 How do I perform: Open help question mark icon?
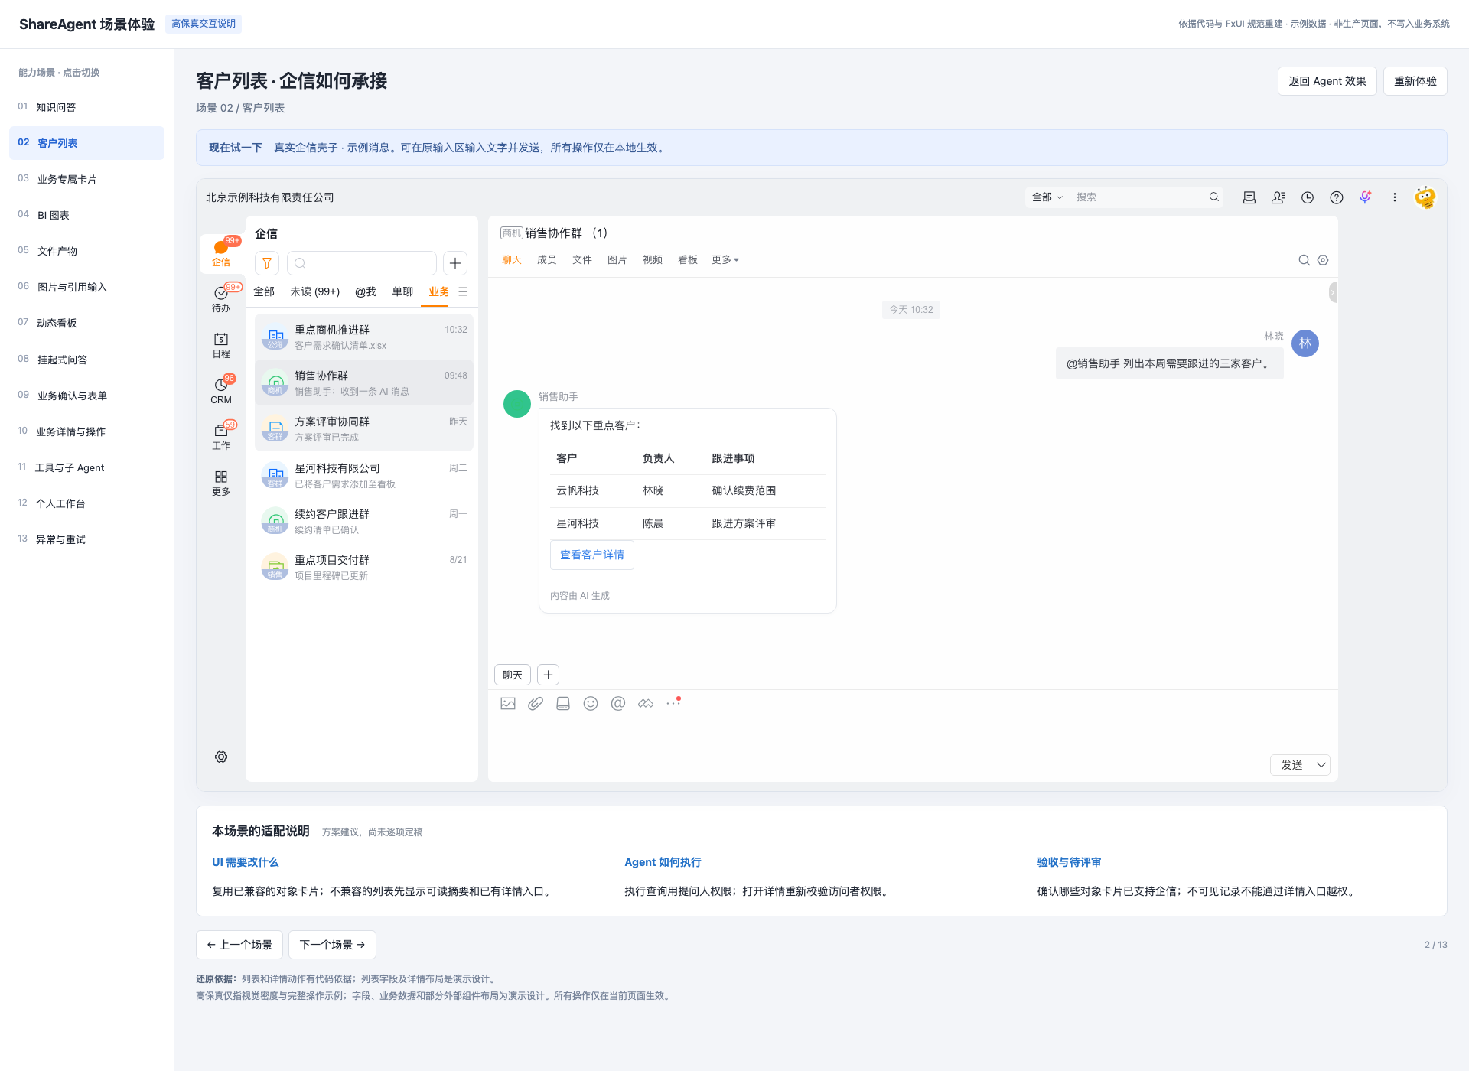coord(1337,197)
